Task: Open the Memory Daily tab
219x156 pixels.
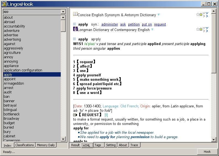Action: coord(46,145)
